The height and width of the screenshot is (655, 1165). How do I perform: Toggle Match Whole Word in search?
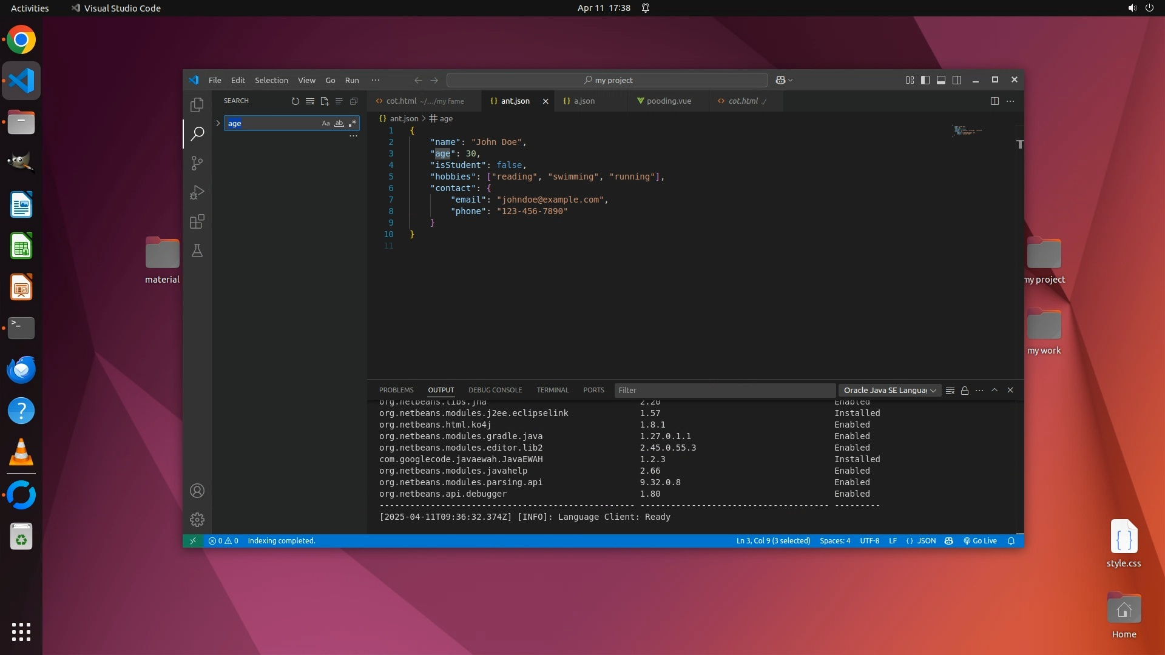coord(339,124)
